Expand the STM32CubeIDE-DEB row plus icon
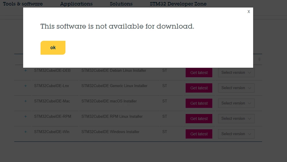 (25, 70)
